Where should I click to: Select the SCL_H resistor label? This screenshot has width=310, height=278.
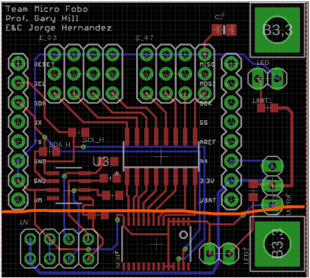point(93,140)
